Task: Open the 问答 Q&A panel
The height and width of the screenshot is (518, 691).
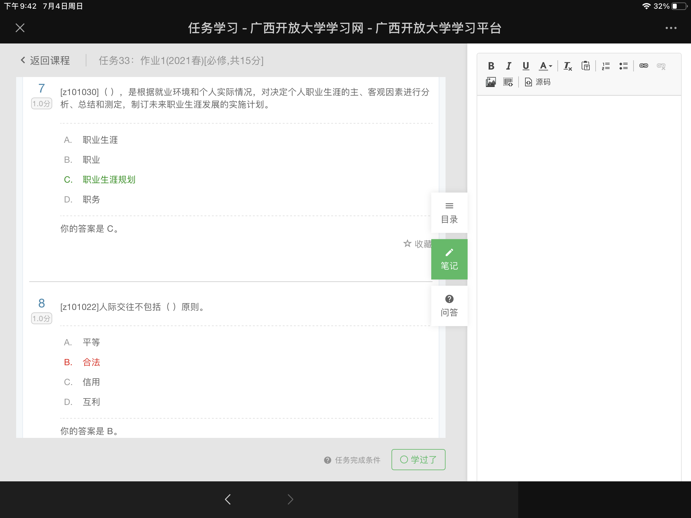Action: pos(449,306)
